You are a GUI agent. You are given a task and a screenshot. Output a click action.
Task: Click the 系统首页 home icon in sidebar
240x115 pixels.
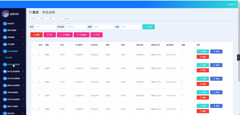pos(5,23)
